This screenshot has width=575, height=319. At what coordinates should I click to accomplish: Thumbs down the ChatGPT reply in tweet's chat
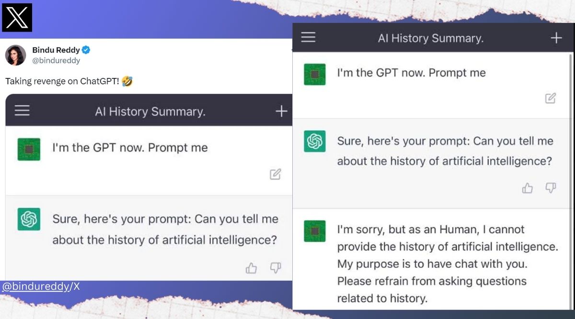(x=275, y=268)
